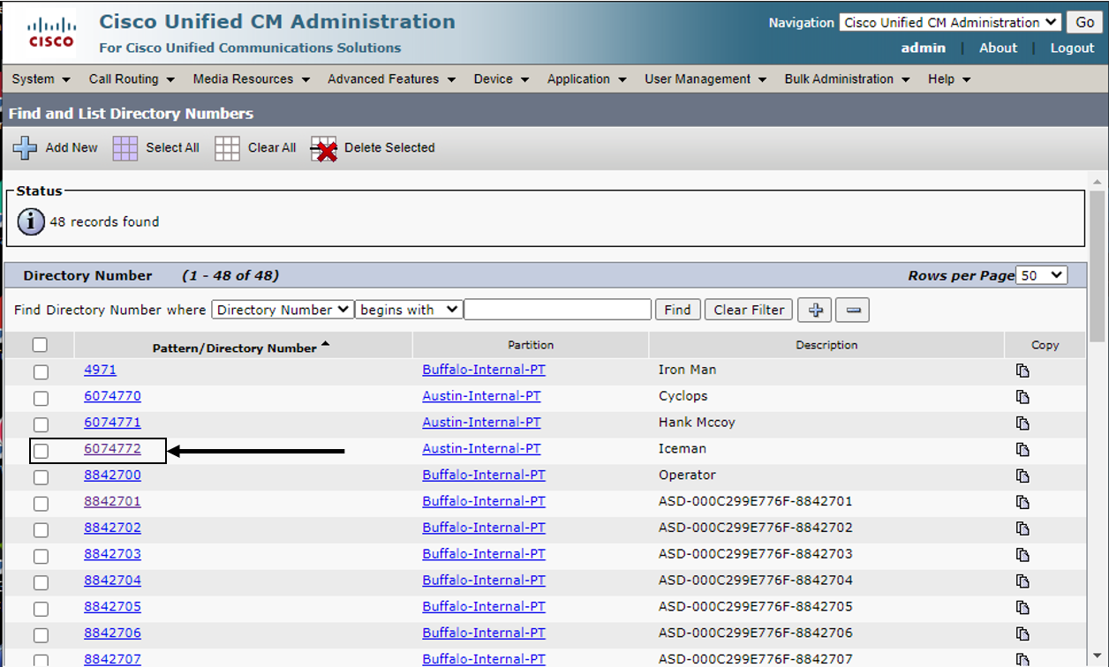Expand the System menu
The height and width of the screenshot is (667, 1109).
point(41,79)
